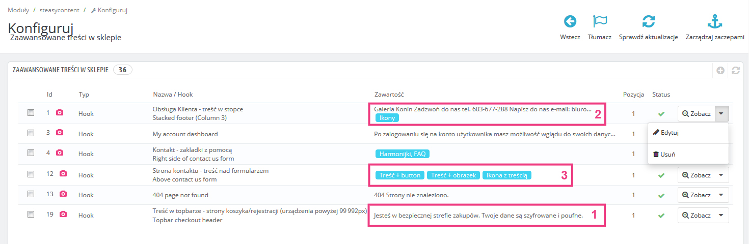Select the checkbox for row Id 1
Viewport: 749px width, 244px height.
click(31, 113)
